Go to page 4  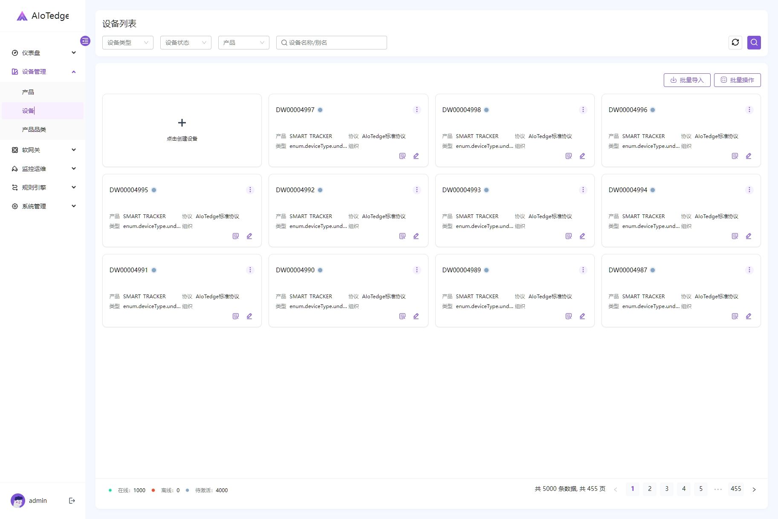[684, 489]
